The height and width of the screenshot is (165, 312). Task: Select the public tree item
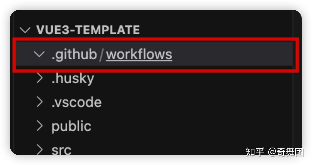click(x=71, y=126)
